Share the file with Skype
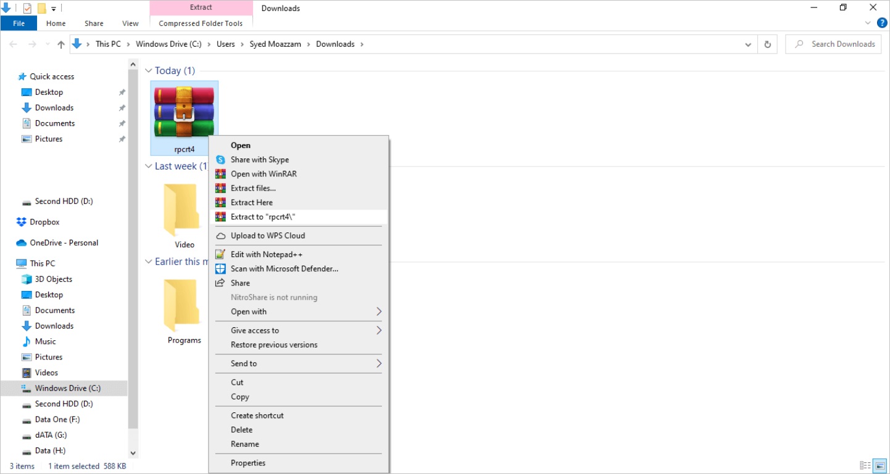The image size is (890, 474). (259, 159)
